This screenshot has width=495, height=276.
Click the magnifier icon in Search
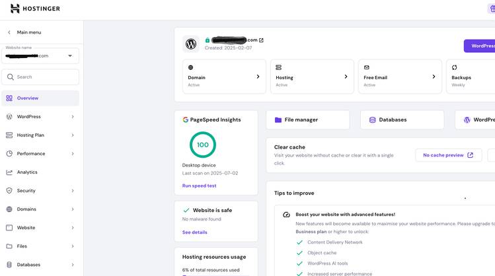[x=10, y=77]
